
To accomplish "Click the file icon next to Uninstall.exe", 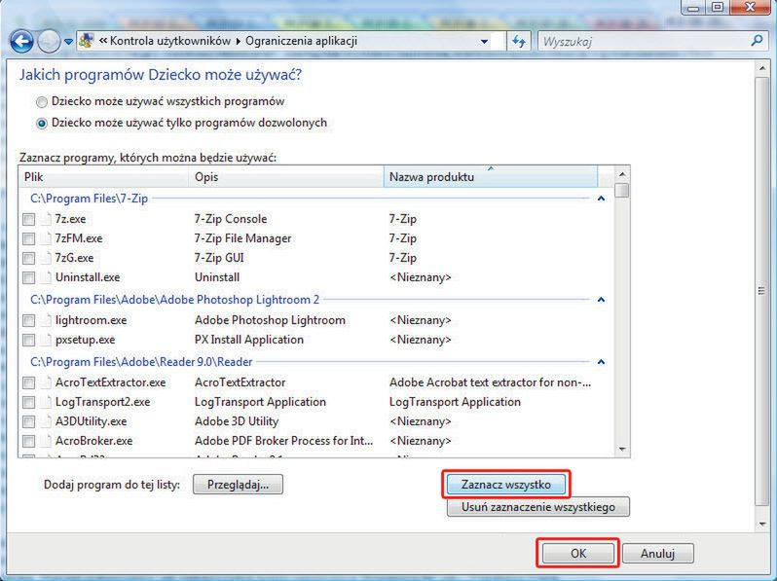I will 46,277.
